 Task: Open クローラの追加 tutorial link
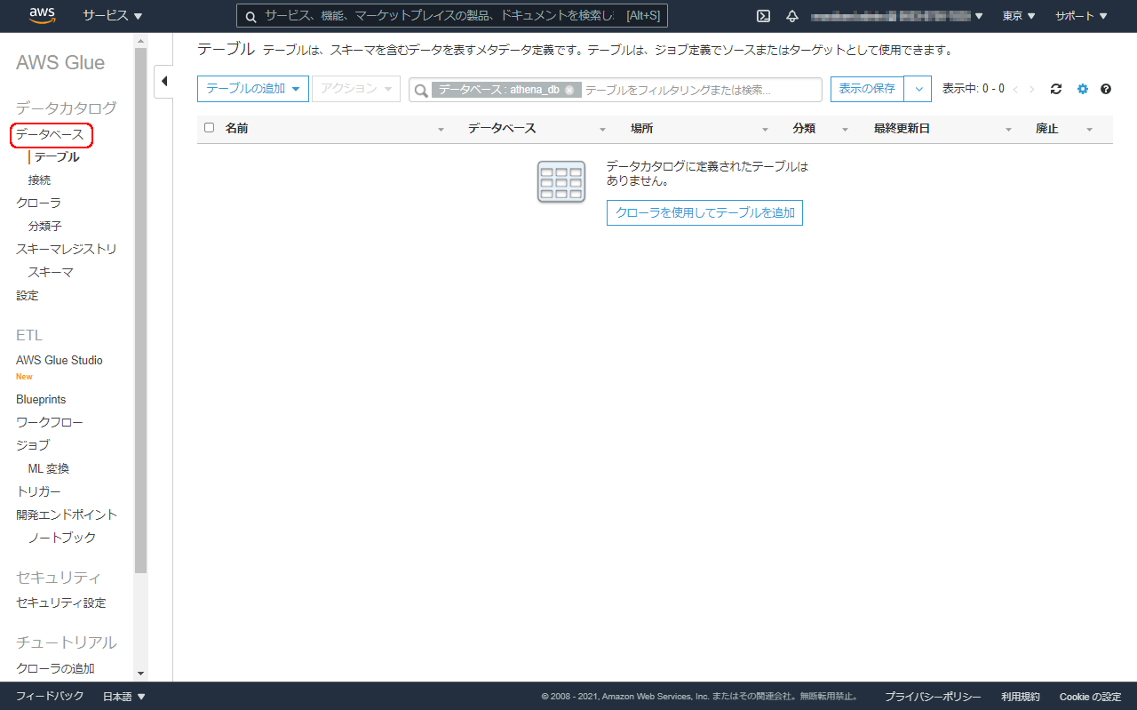click(56, 668)
